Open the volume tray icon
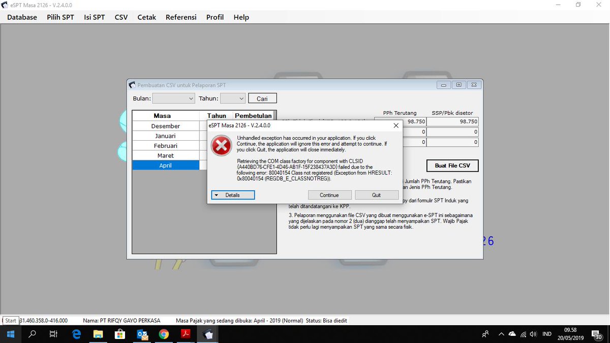 (x=533, y=334)
